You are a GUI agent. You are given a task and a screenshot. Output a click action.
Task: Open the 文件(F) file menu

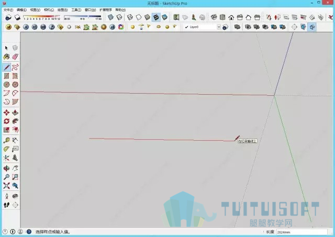coord(8,10)
